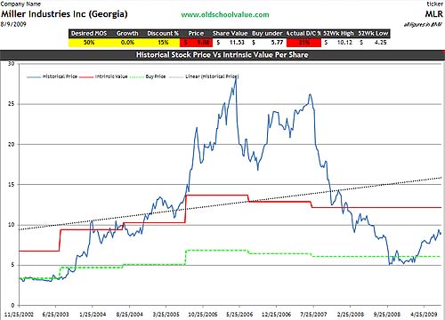Select the 8/9/2009 date text
The image size is (445, 320).
pyautogui.click(x=13, y=24)
